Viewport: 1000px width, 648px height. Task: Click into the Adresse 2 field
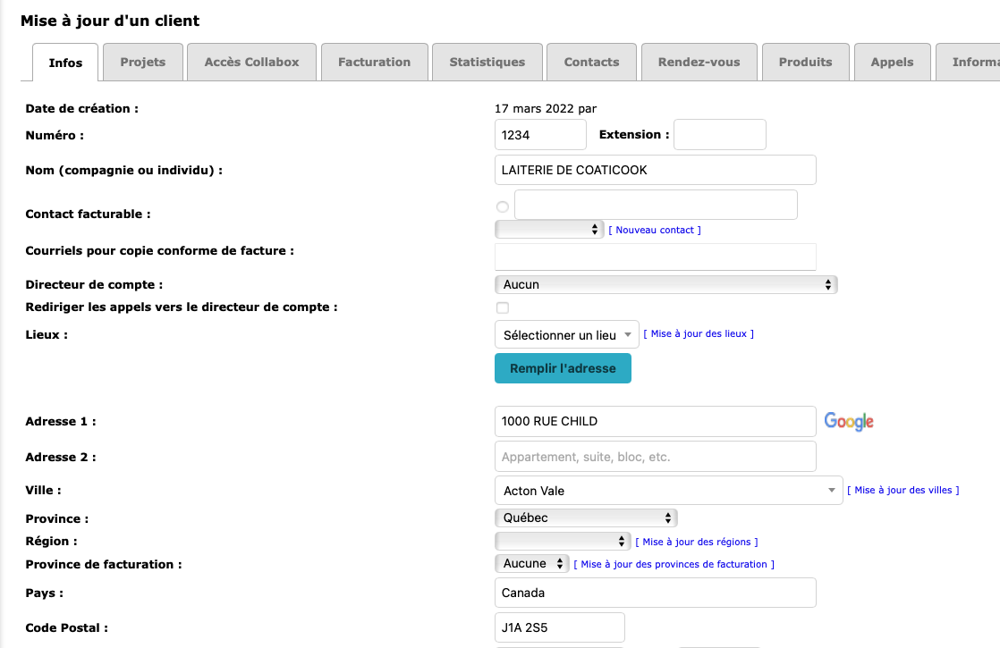point(655,457)
